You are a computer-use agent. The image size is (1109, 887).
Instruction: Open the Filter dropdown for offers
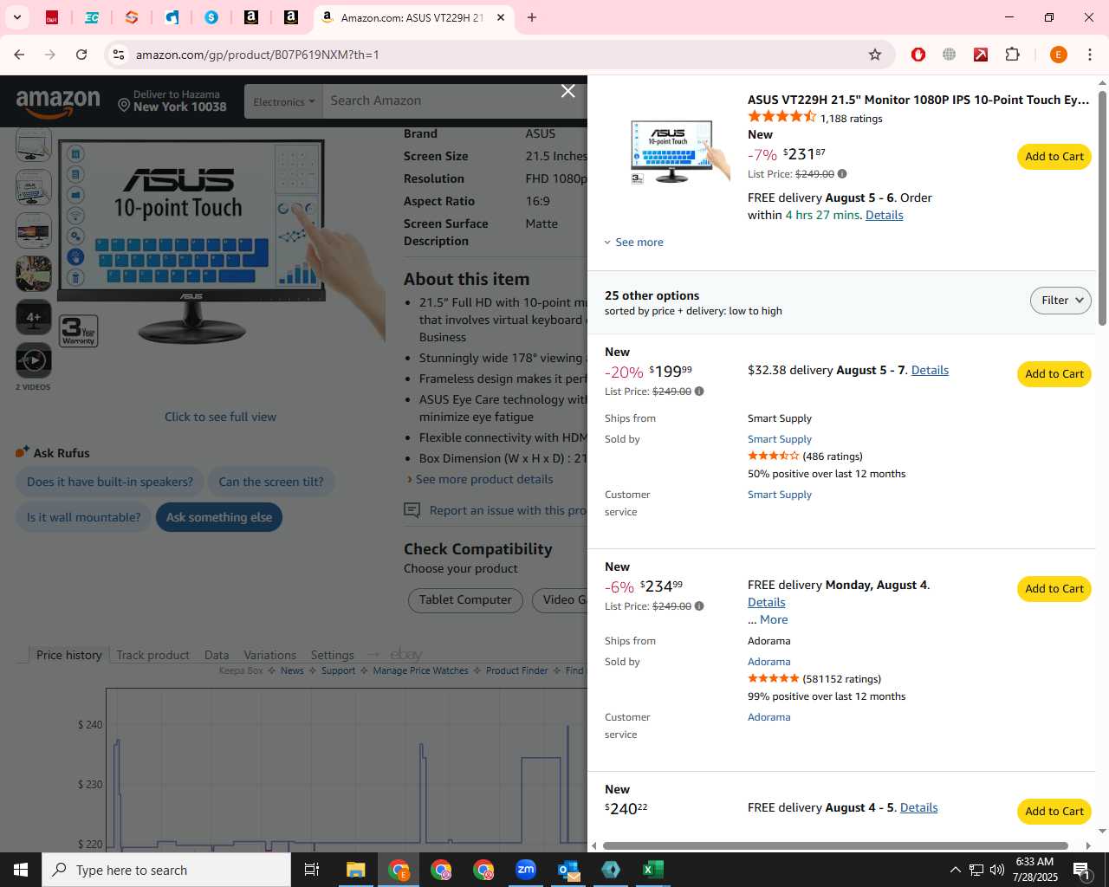point(1060,301)
